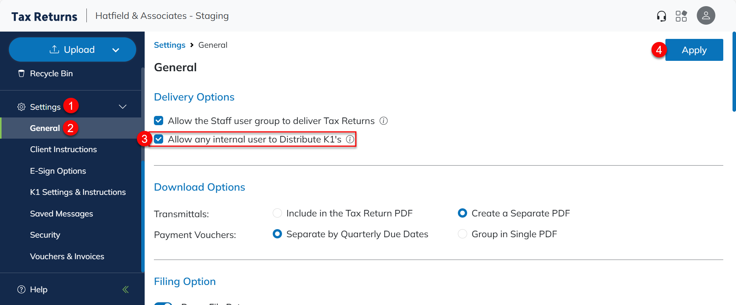Click the Help question mark icon
This screenshot has width=736, height=305.
[x=22, y=290]
